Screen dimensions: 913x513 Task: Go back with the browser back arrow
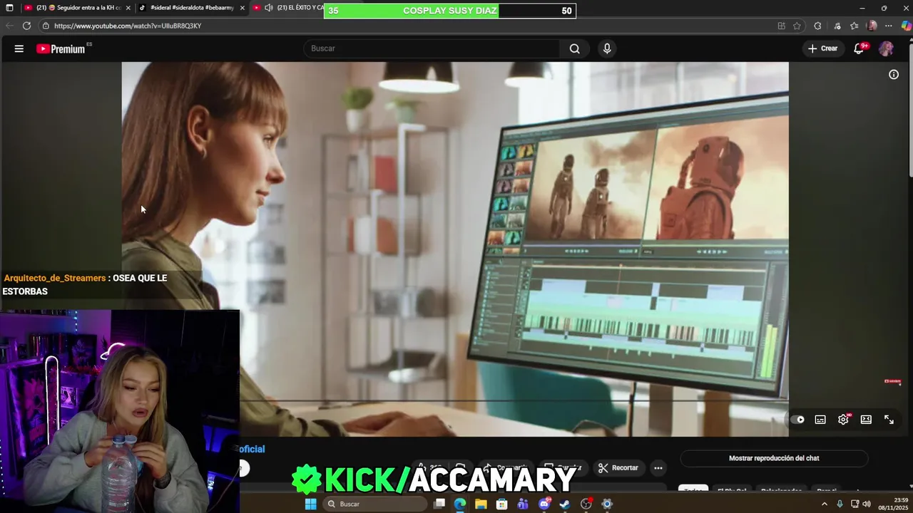(x=9, y=26)
